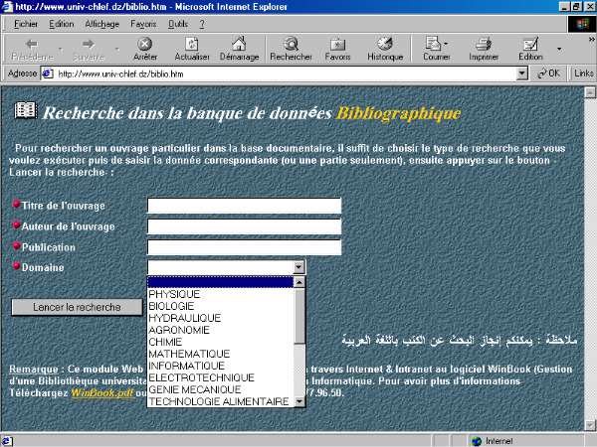This screenshot has height=447, width=597.
Task: Select TECHNOLOGIE ALIMENTAIRE in the list
Action: (221, 401)
